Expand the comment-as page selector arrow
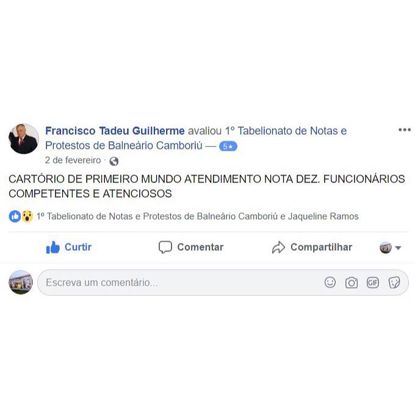This screenshot has width=415, height=415. (x=398, y=248)
